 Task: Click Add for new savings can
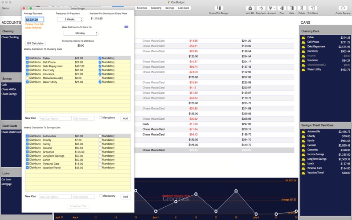tap(125, 197)
